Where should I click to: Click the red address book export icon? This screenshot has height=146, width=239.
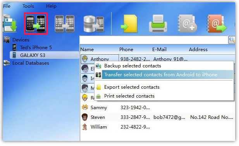pos(217,24)
